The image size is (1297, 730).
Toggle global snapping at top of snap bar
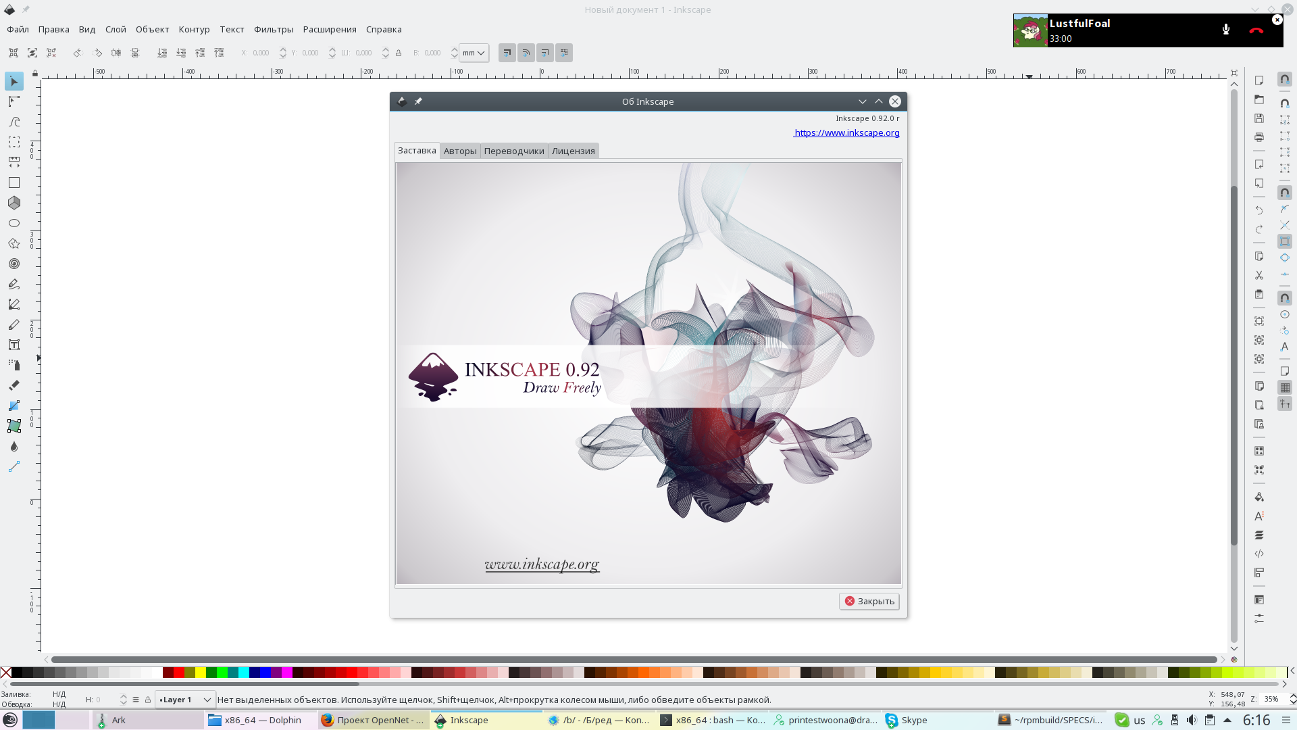pyautogui.click(x=1285, y=80)
